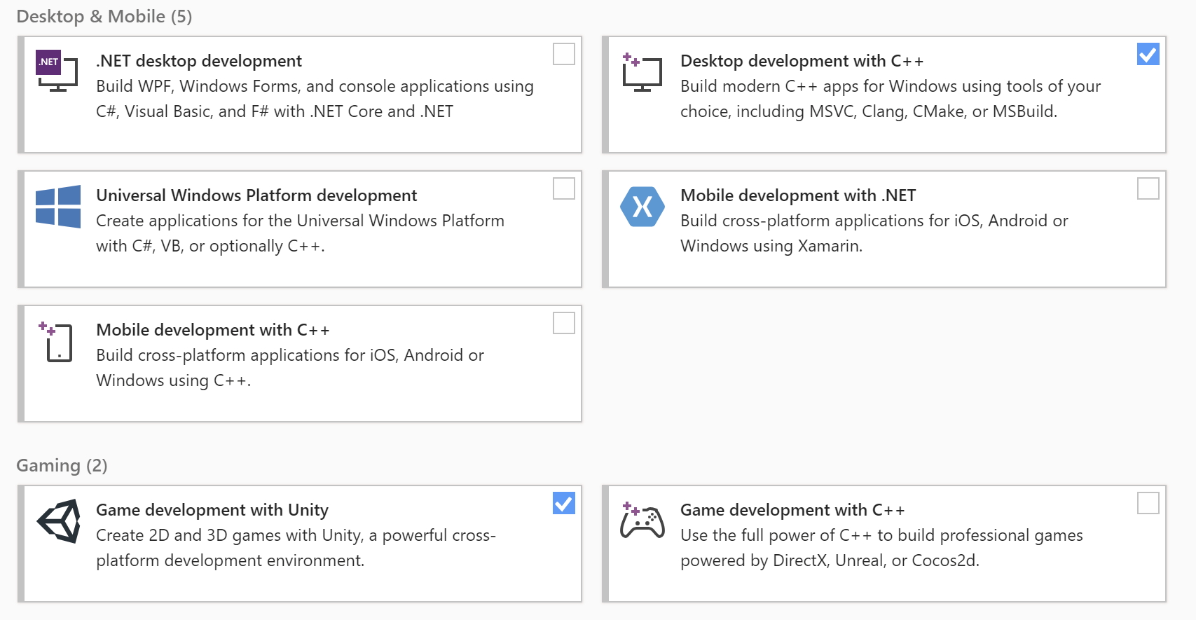The width and height of the screenshot is (1196, 620).
Task: Click the Gaming (2) section heading
Action: (x=62, y=466)
